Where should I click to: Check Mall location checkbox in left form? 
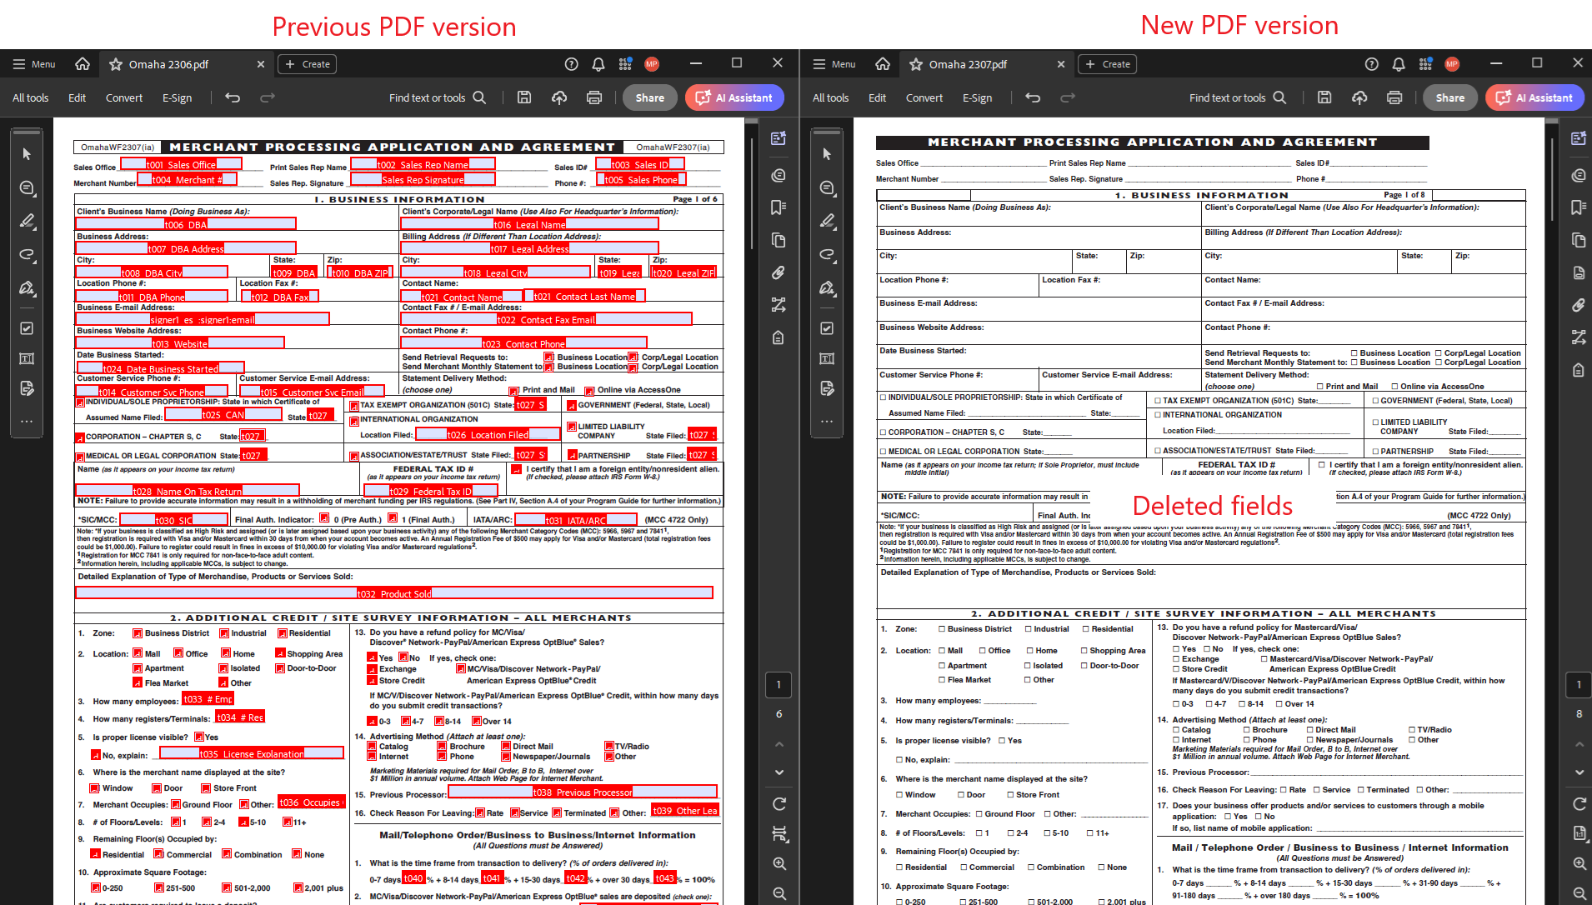138,654
